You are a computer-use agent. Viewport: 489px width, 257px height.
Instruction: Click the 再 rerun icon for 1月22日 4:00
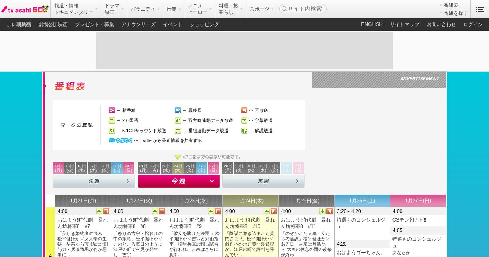coord(162,211)
